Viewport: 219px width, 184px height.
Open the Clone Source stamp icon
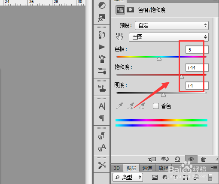click(102, 88)
